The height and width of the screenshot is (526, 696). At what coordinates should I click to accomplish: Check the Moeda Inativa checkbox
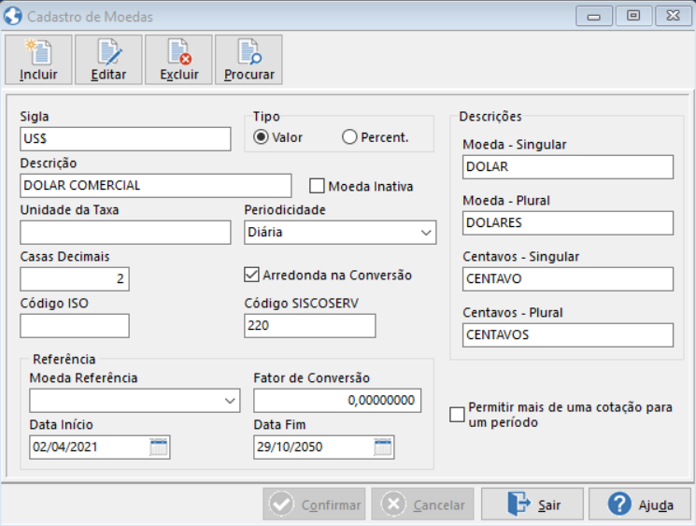click(x=317, y=186)
